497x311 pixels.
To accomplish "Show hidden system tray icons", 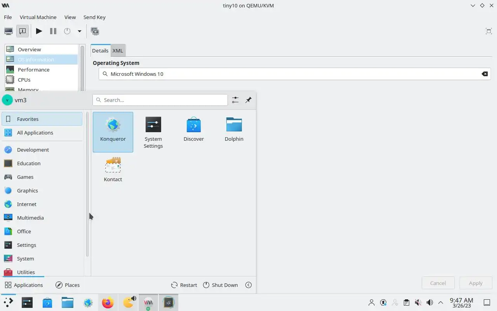I will (x=441, y=302).
